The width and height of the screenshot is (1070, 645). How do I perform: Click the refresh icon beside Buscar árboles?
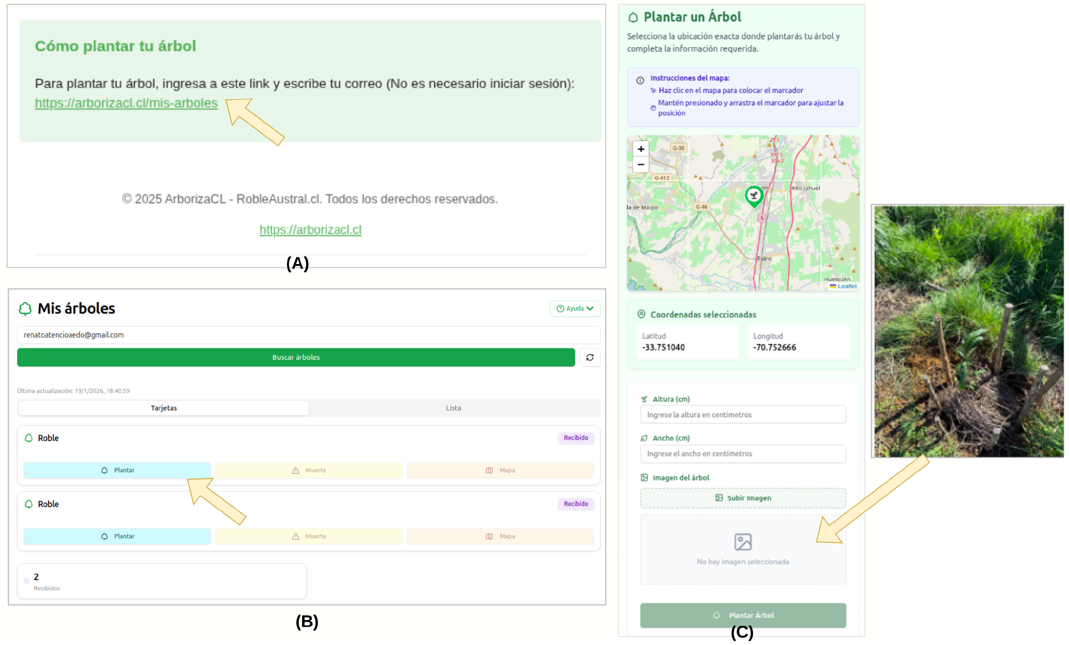[589, 358]
